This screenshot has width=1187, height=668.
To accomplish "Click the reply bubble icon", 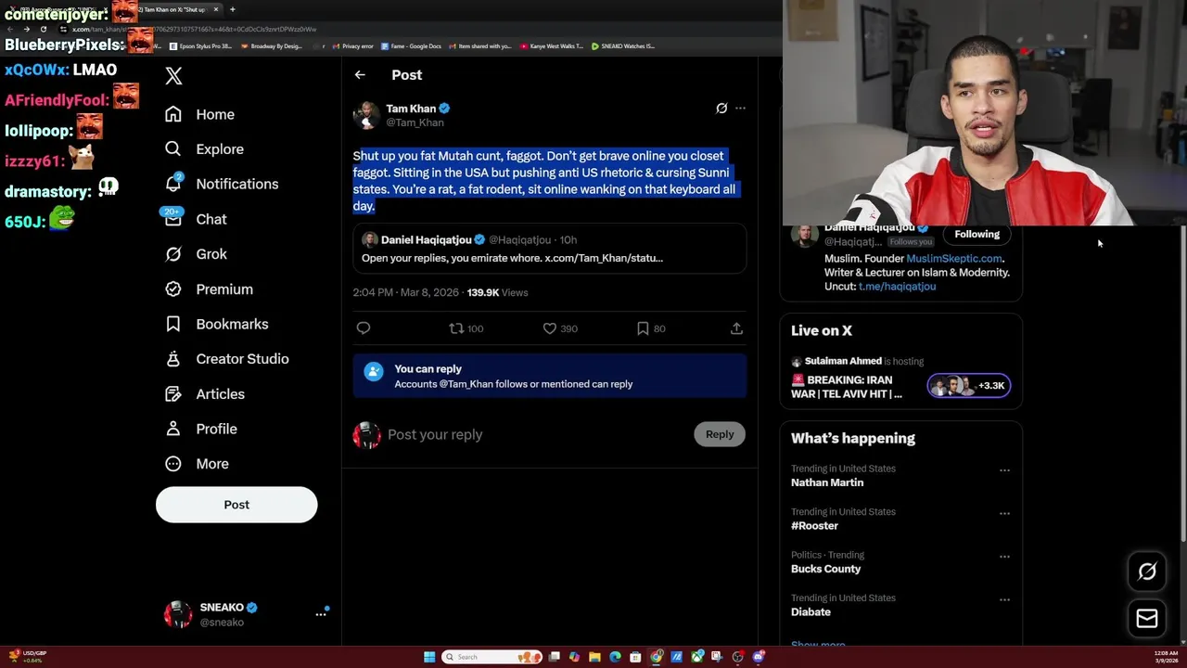I will click(364, 328).
